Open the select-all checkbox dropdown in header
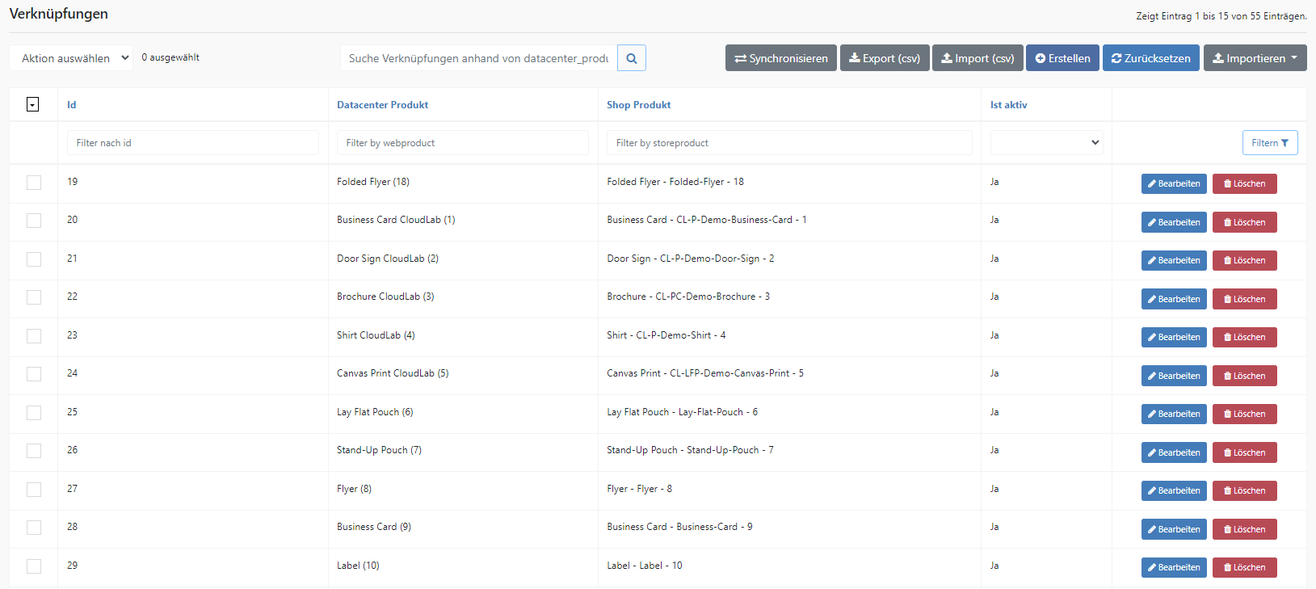 32,105
